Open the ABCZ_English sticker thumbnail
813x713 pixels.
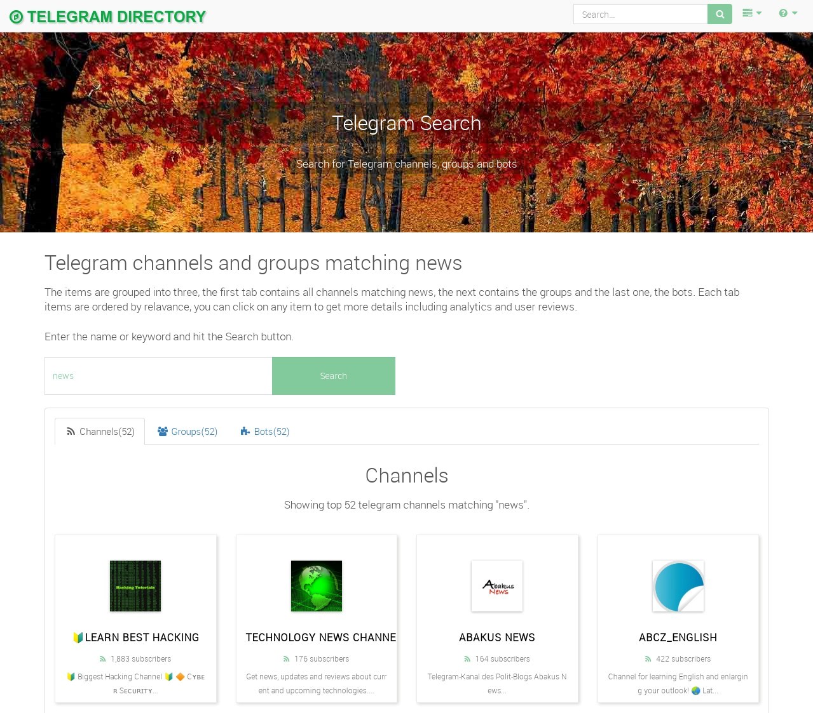coord(678,586)
